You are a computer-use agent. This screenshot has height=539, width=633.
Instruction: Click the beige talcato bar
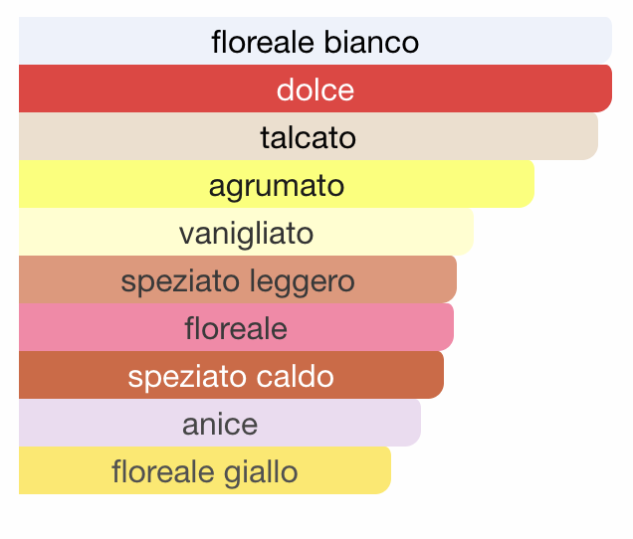(x=309, y=136)
